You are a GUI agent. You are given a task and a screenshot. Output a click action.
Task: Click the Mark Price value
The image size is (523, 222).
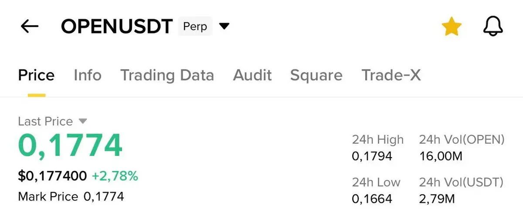104,196
